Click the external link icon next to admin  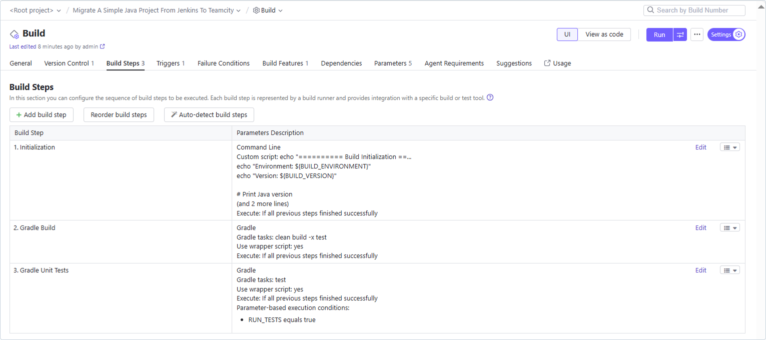pyautogui.click(x=103, y=46)
